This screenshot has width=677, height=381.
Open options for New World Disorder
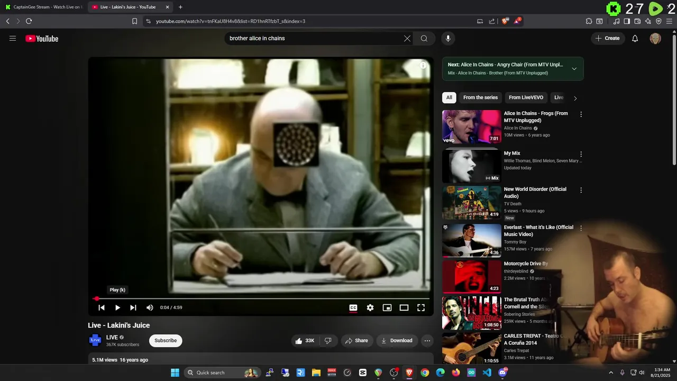pos(581,190)
